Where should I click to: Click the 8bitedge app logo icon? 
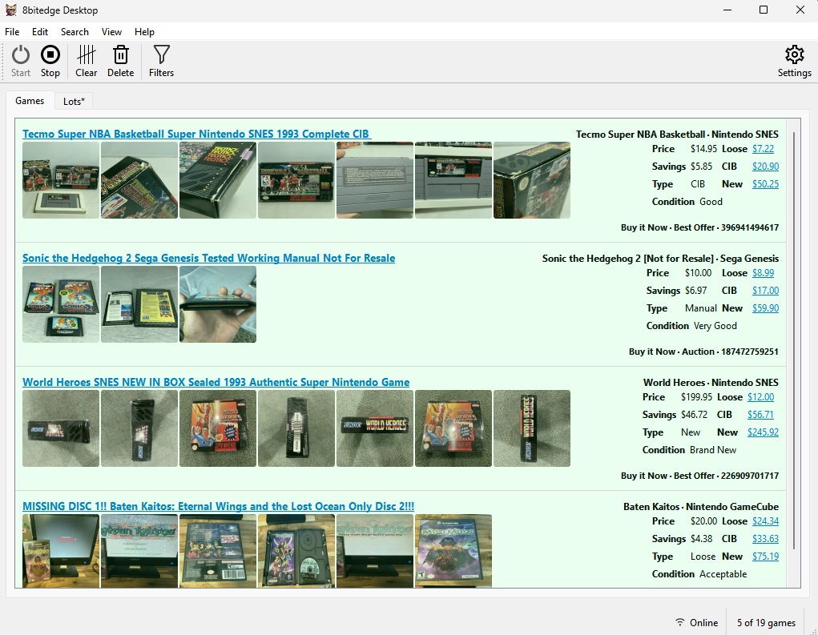coord(11,10)
